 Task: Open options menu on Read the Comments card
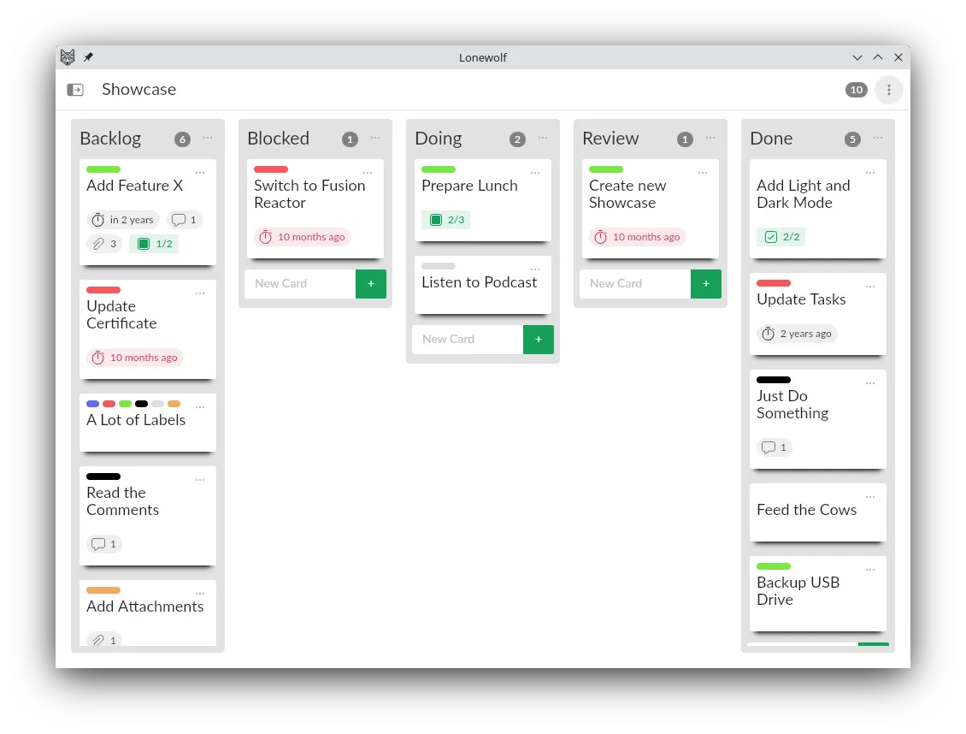[x=200, y=480]
